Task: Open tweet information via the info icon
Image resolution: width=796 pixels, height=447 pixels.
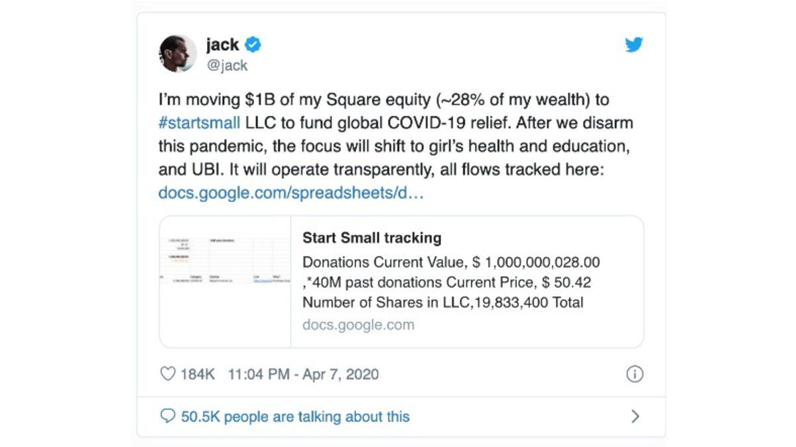Action: click(x=633, y=374)
